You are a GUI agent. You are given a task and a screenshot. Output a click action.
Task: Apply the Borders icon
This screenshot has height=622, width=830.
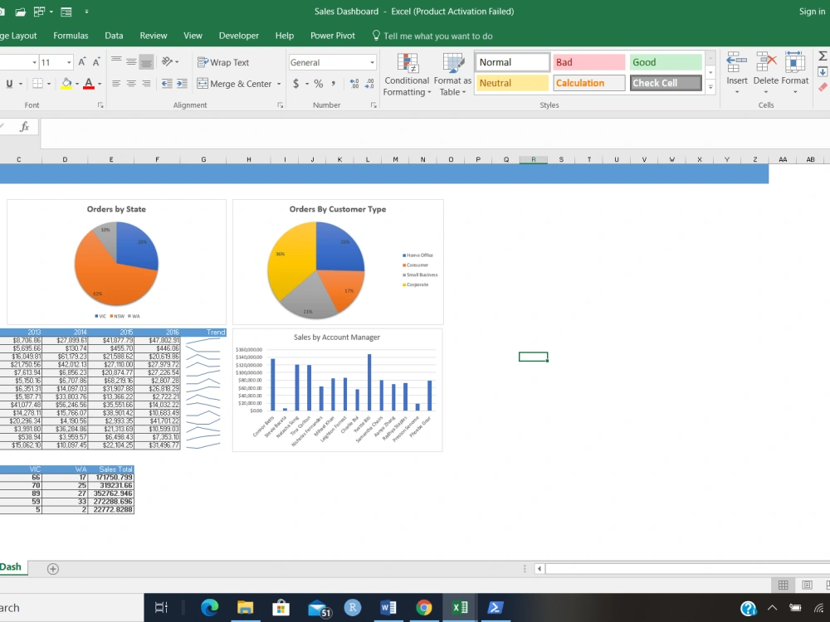(x=37, y=84)
